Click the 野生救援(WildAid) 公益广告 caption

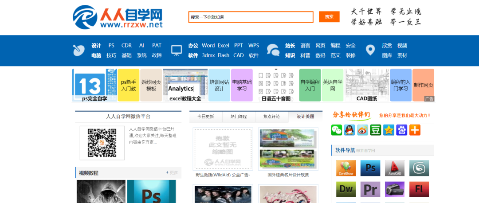coord(223,175)
